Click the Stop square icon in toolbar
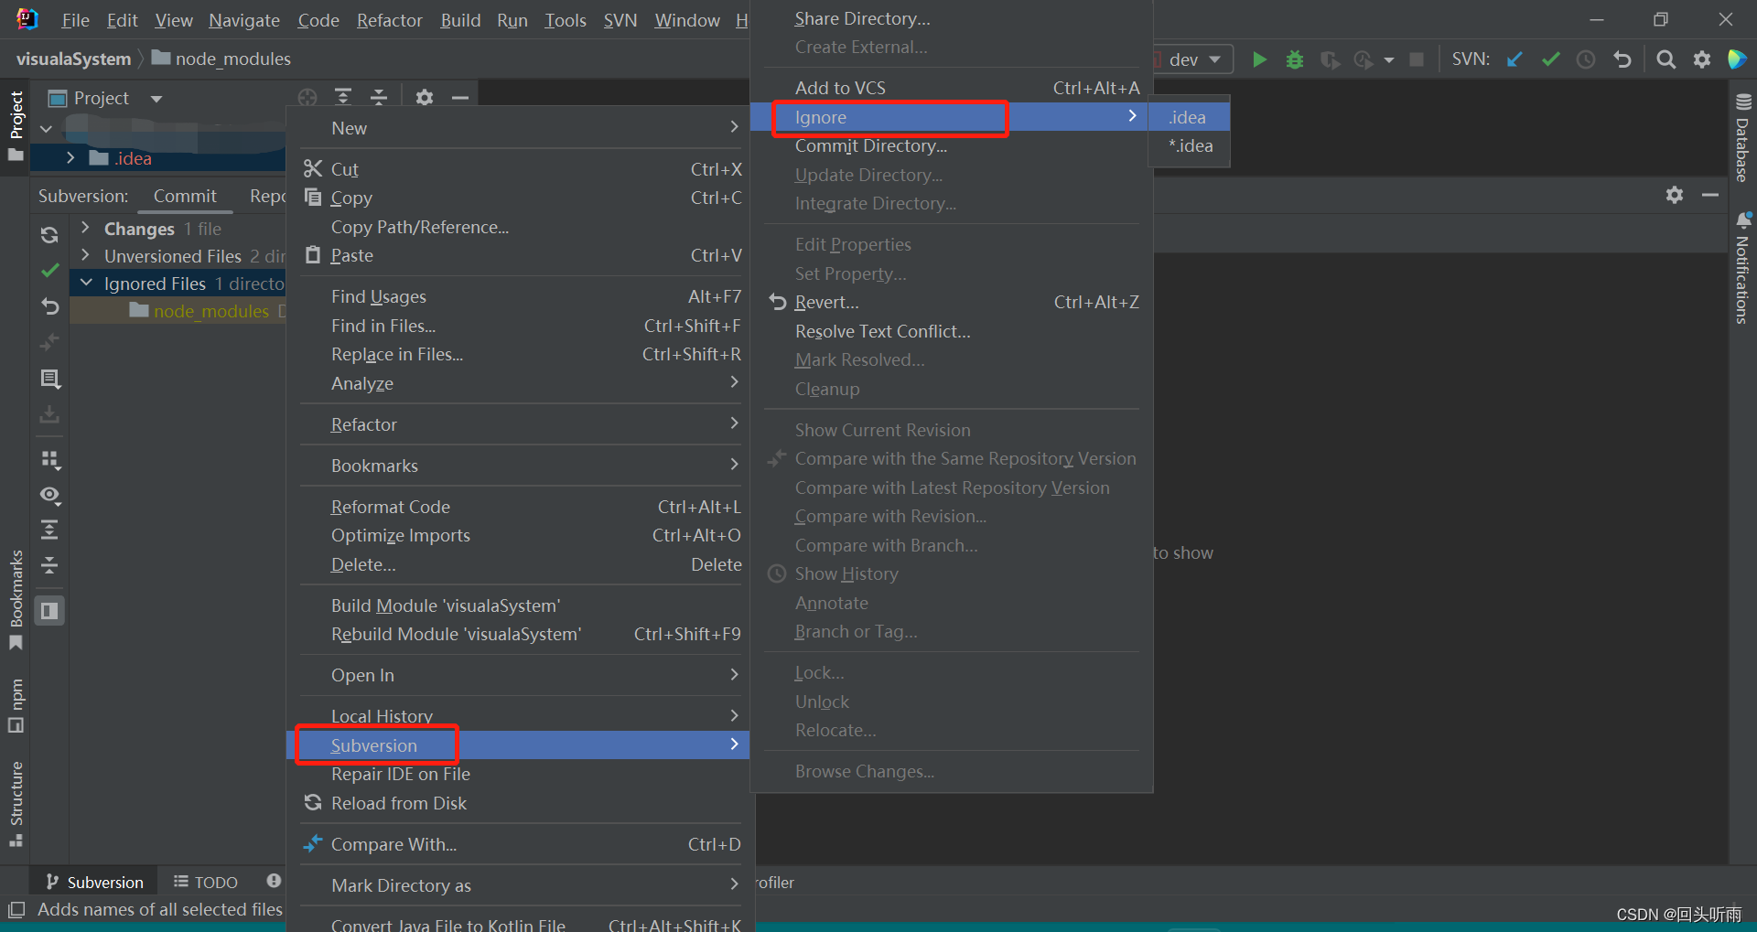 coord(1416,59)
